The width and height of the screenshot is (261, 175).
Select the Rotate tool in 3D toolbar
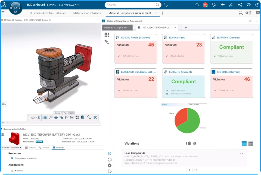pos(61,117)
